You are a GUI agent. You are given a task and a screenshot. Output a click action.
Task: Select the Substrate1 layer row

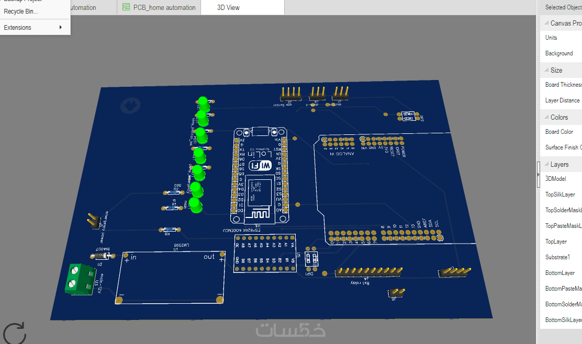point(561,257)
